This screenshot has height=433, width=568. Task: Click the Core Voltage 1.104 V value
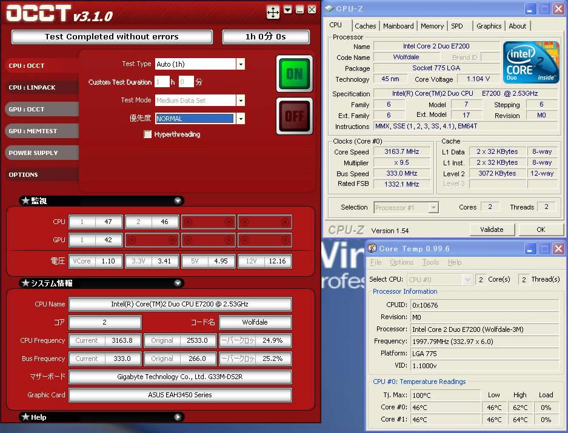click(478, 79)
